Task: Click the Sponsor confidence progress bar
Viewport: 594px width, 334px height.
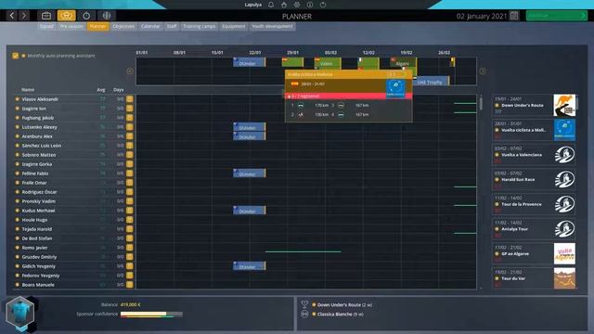Action: point(151,314)
